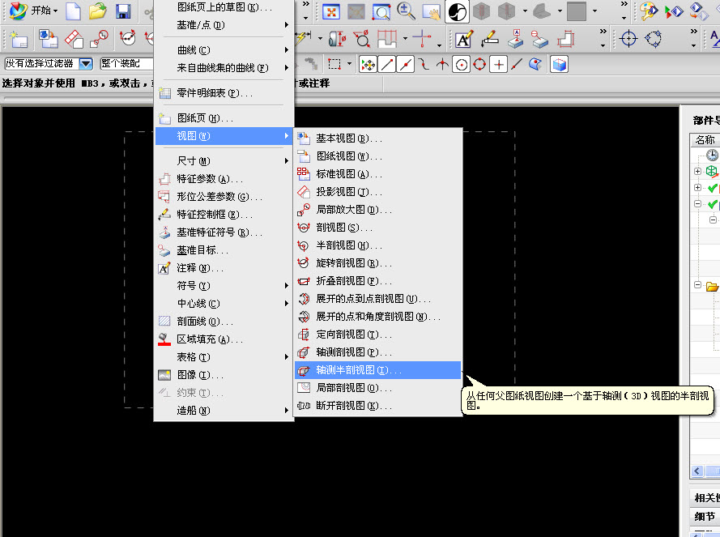Viewport: 720px width, 537px height.
Task: Choose 旋转剖视图(R) from view submenu
Action: (377, 263)
